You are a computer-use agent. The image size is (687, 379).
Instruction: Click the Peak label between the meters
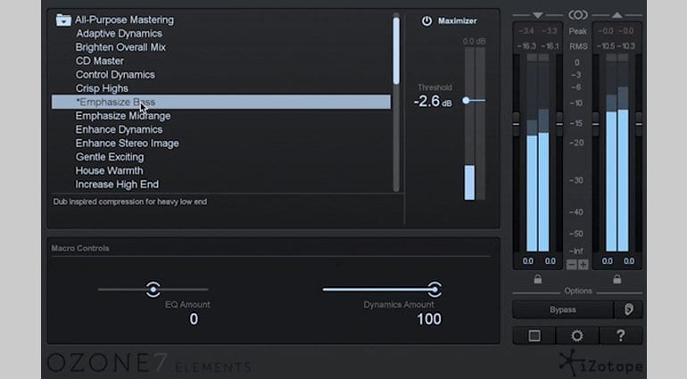pos(578,31)
